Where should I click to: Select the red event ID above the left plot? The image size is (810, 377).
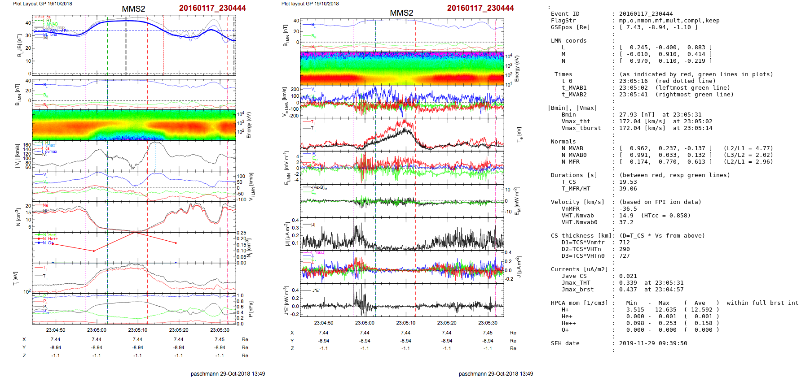[x=212, y=8]
